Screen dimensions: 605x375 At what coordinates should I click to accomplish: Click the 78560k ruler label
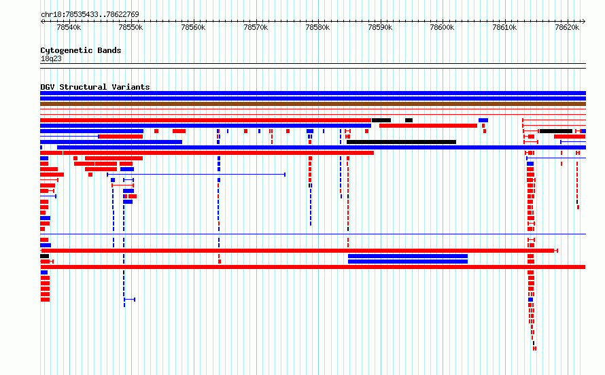193,27
